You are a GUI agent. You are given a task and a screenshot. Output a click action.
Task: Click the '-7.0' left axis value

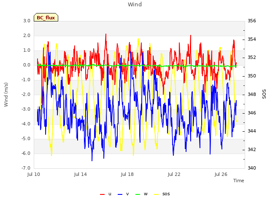26,168
